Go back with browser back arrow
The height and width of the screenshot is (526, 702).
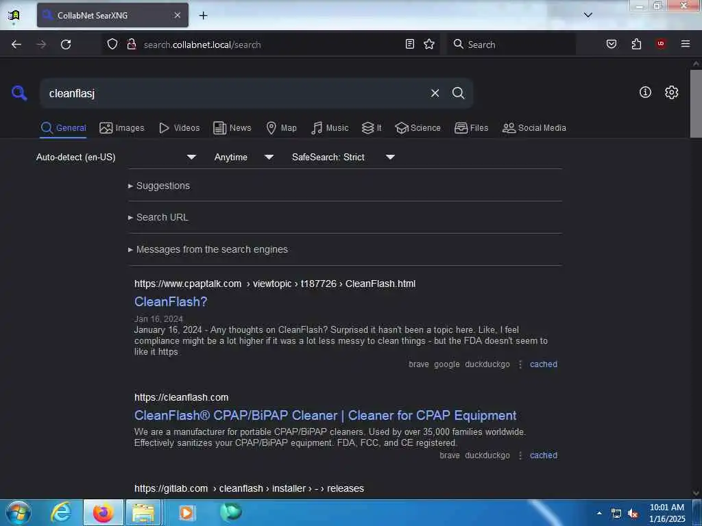pyautogui.click(x=16, y=45)
